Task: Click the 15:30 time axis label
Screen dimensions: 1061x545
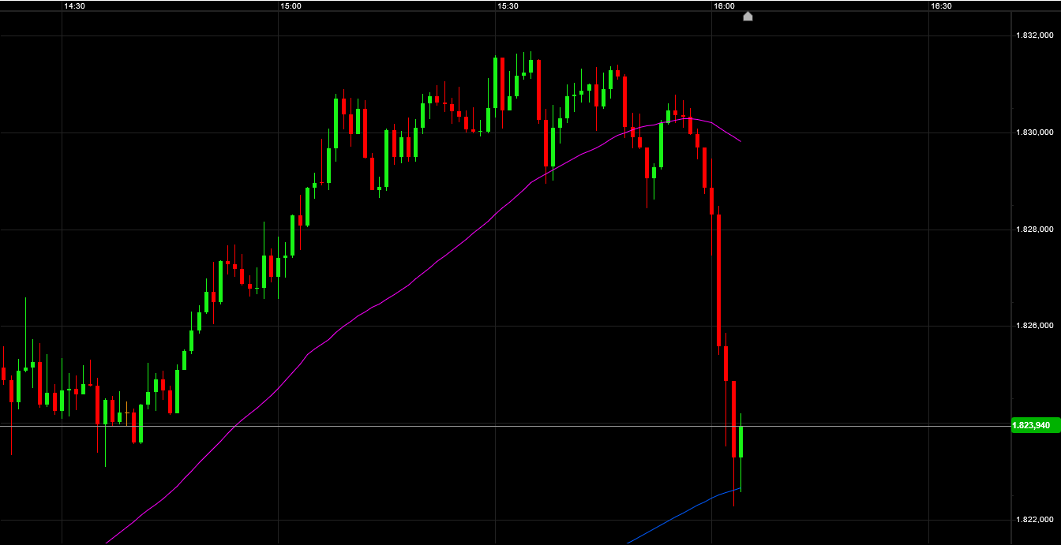Action: [508, 6]
